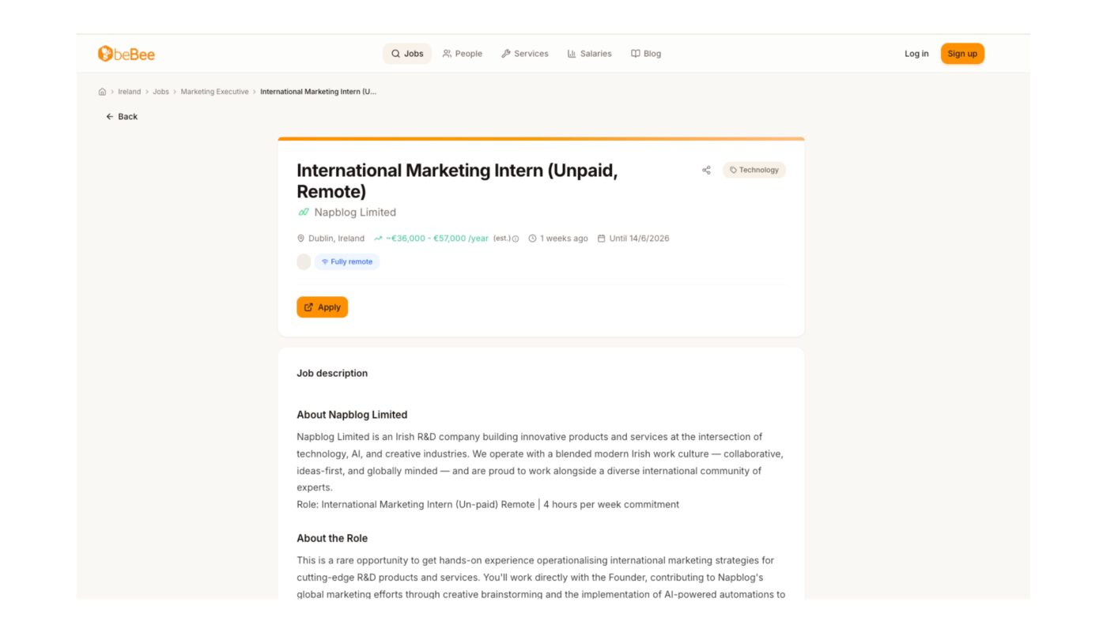Screen dimensions: 1107x632
Task: Apply for the Marketing Intern job
Action: (322, 307)
